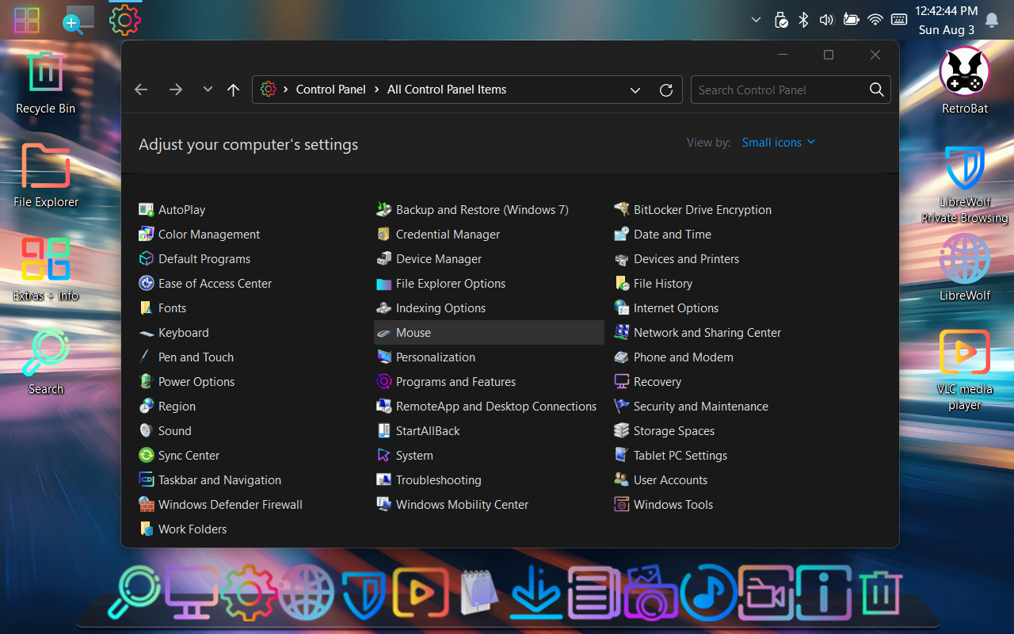Open the Device Manager icon
Image resolution: width=1014 pixels, height=634 pixels.
[383, 259]
